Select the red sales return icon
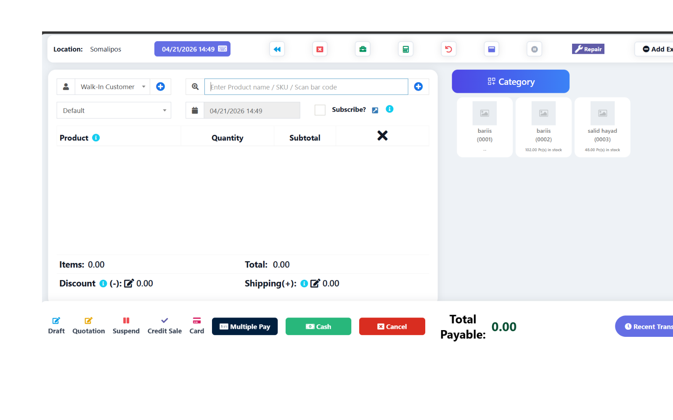Viewport: 673px width, 420px height. [x=448, y=49]
